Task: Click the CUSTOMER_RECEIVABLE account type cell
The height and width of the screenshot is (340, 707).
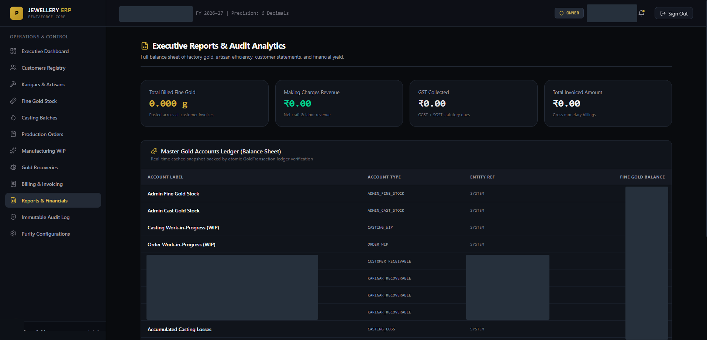Action: point(389,261)
